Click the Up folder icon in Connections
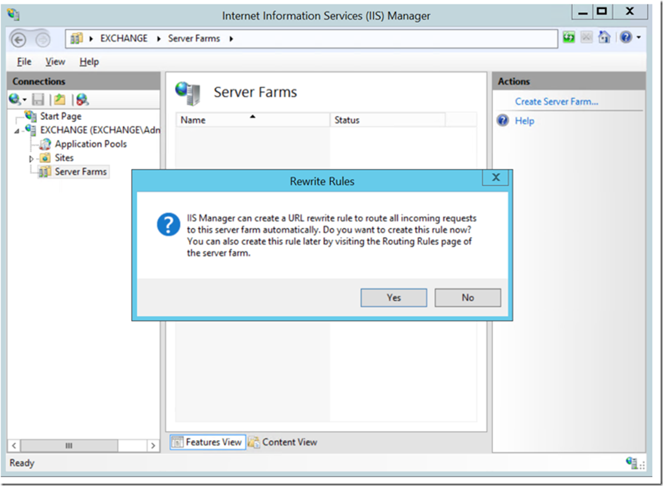 [60, 99]
